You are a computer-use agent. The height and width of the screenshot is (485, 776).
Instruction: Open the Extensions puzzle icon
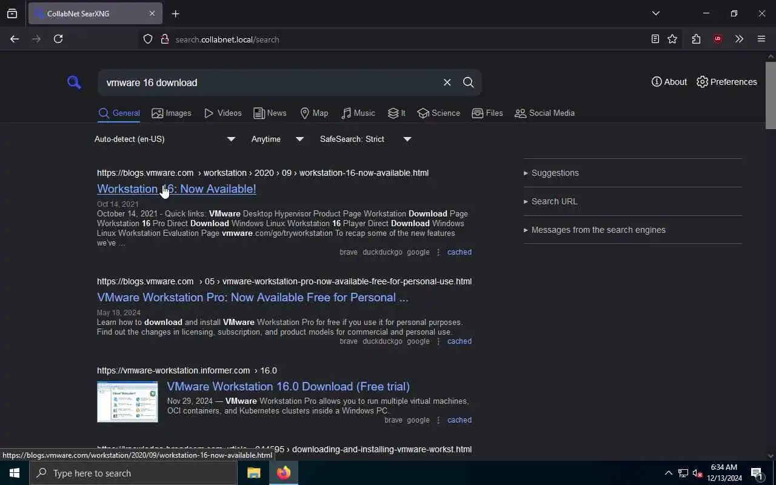tap(696, 39)
